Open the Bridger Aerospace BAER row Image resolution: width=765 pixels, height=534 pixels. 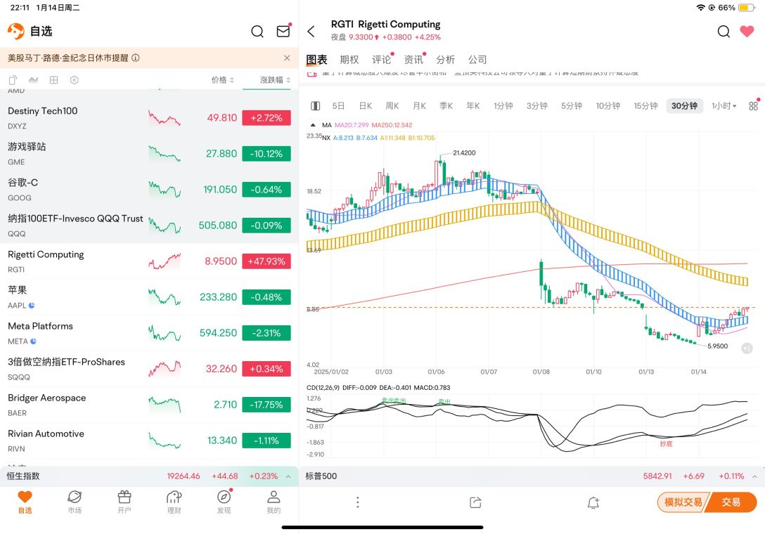pos(149,405)
